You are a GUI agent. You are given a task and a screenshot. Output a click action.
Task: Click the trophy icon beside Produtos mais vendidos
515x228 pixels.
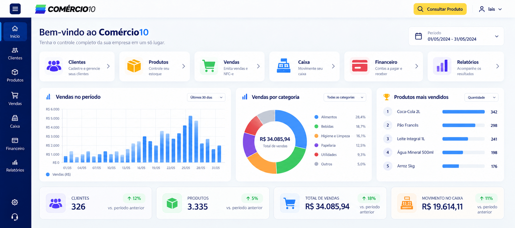(386, 97)
